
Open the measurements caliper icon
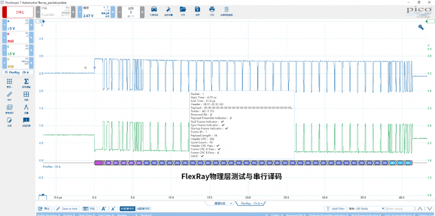[26, 109]
